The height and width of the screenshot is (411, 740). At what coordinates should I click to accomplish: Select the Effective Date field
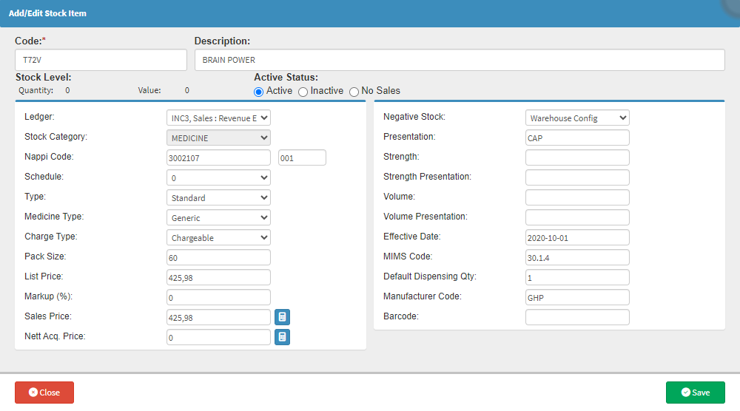coord(577,237)
